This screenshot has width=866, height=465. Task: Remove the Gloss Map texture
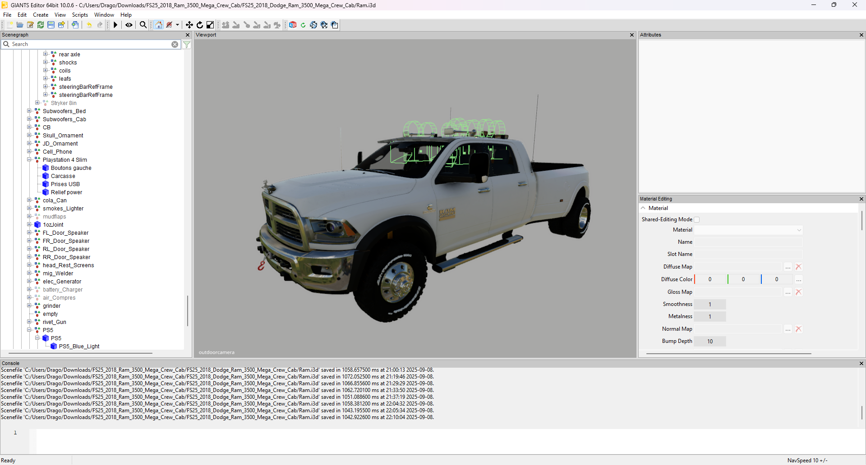click(x=799, y=292)
